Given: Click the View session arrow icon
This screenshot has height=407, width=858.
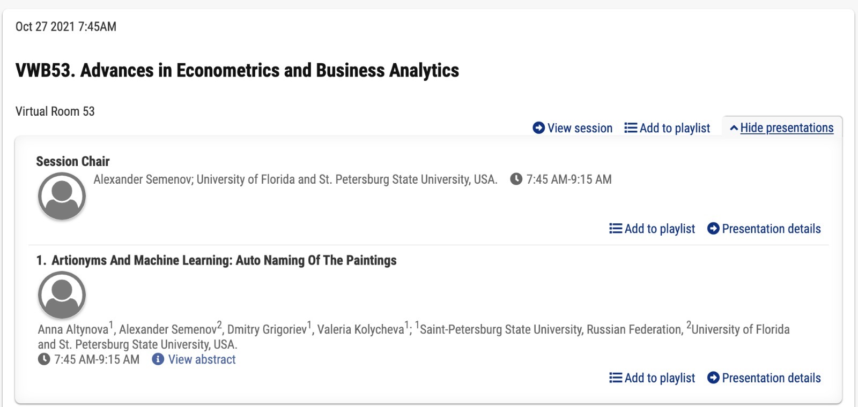Looking at the screenshot, I should click(538, 128).
